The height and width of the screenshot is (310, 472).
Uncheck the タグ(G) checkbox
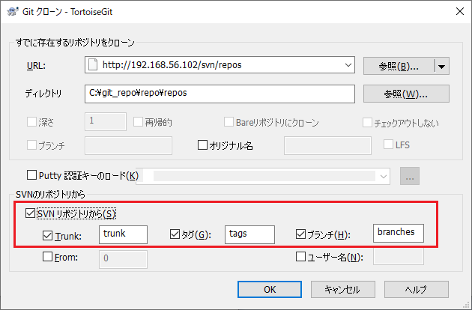pyautogui.click(x=175, y=234)
